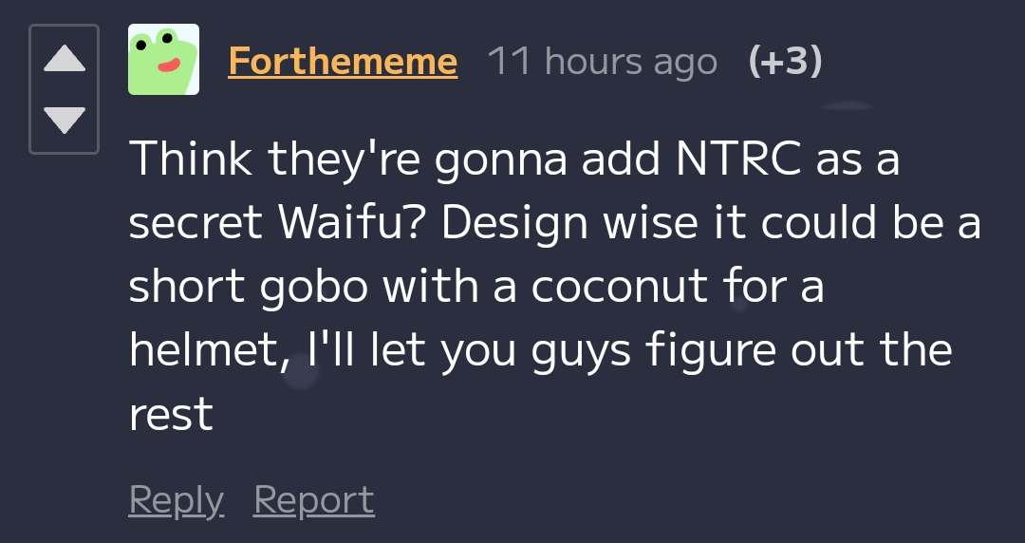Click the word 'Think' starting the comment

(191, 159)
